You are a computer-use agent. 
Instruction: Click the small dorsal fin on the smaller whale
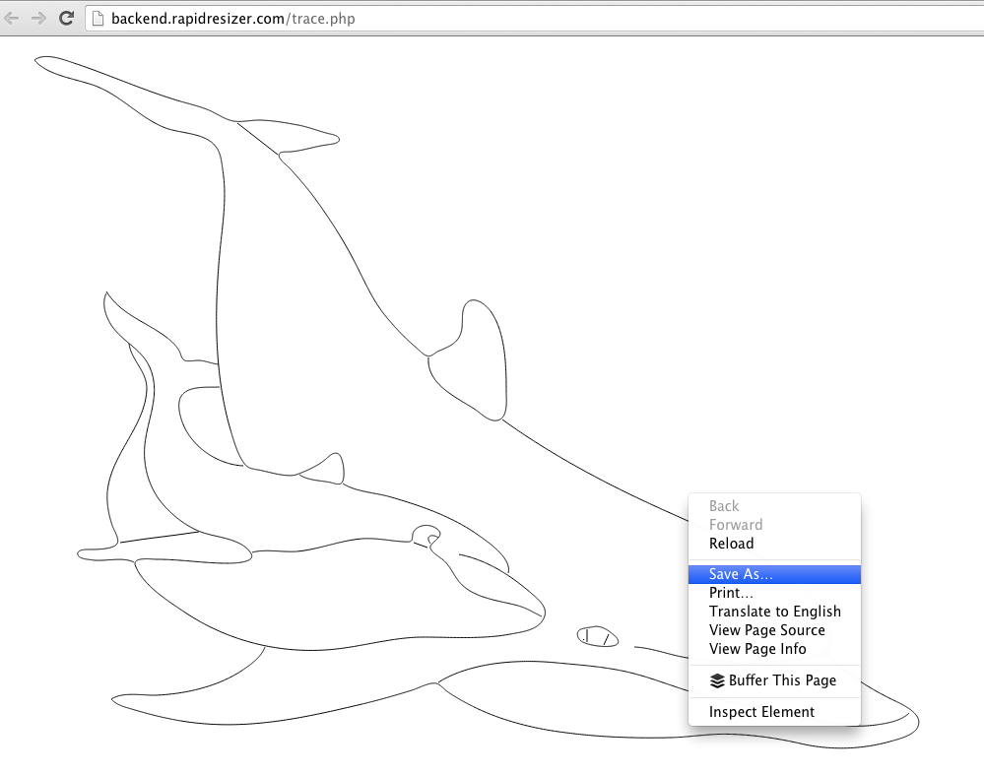pos(329,469)
